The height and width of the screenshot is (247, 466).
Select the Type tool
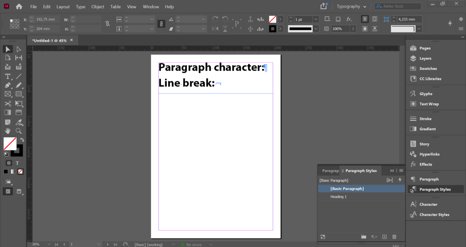pos(7,77)
